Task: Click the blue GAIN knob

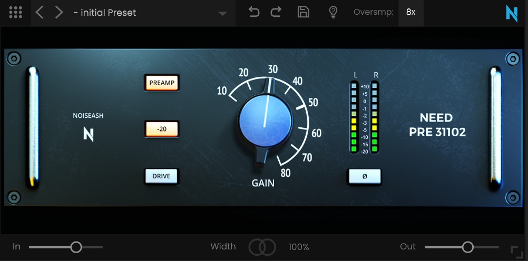Action: pos(265,121)
